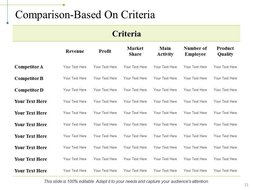Select the Competitor A row label
This screenshot has height=190, width=253.
[29, 67]
